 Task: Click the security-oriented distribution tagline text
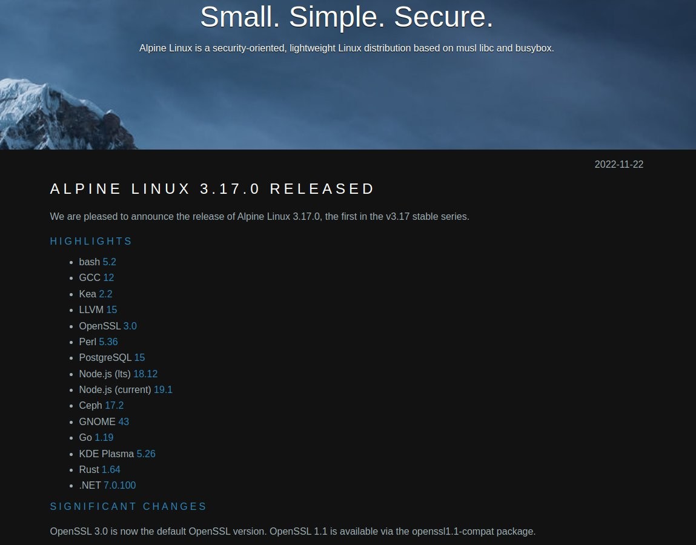coord(346,48)
